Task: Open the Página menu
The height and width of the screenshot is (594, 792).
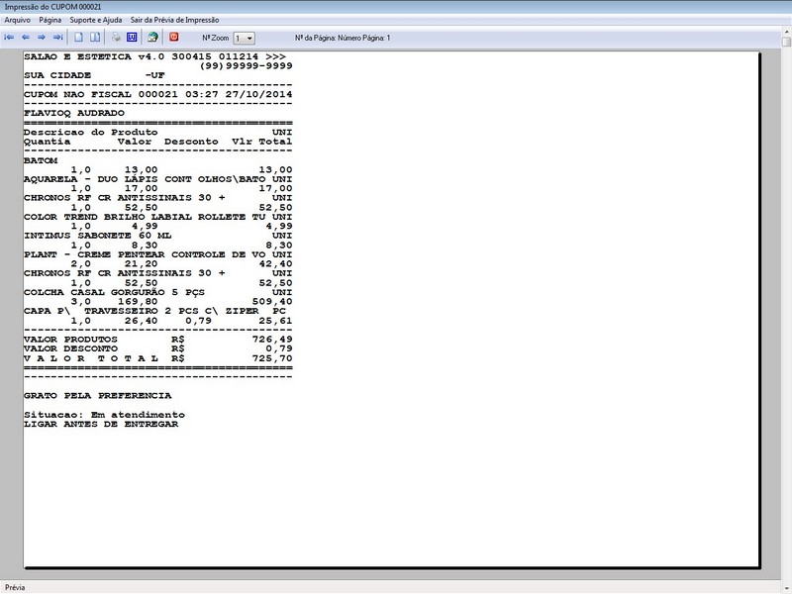Action: pyautogui.click(x=50, y=20)
